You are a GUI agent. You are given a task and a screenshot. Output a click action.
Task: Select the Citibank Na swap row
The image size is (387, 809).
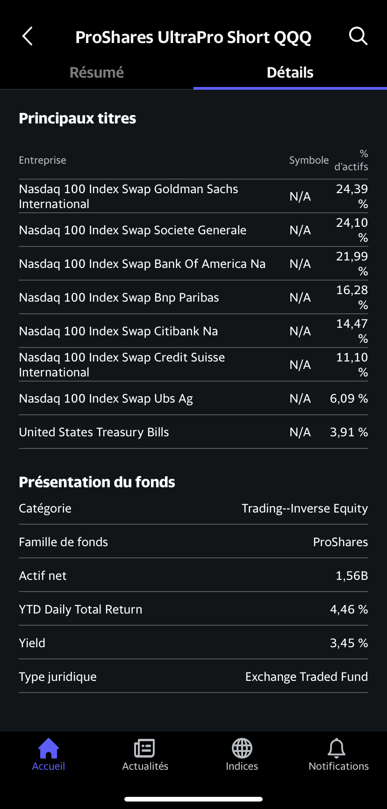(x=118, y=331)
